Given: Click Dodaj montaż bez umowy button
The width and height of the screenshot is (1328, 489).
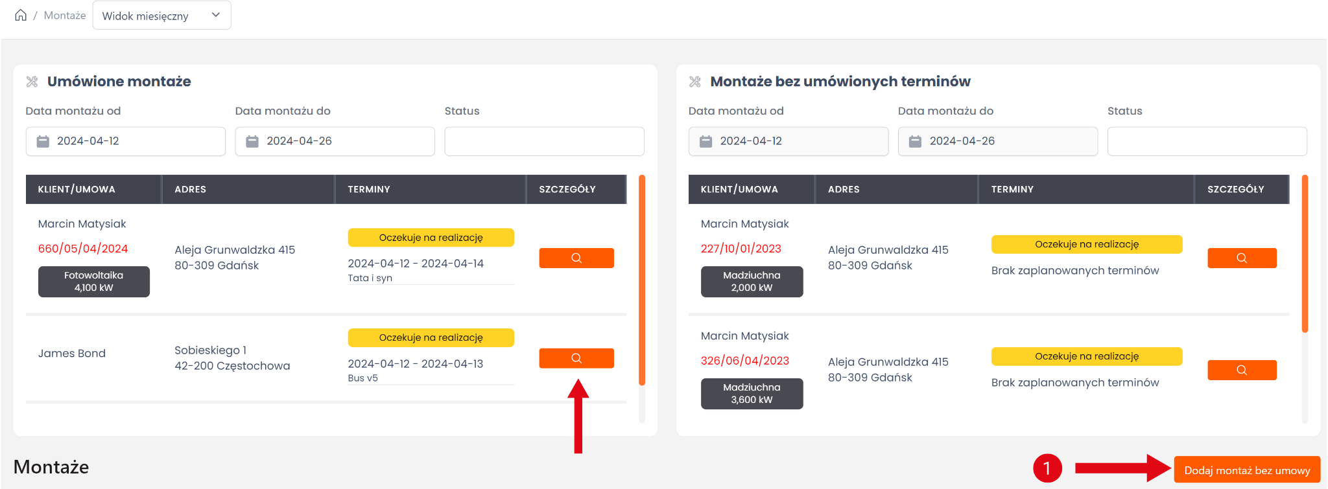Looking at the screenshot, I should point(1246,470).
